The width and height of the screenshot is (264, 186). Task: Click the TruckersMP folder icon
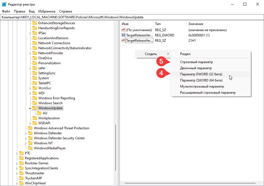point(21,178)
